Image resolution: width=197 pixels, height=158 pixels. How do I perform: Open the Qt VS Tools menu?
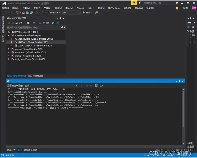[114, 8]
